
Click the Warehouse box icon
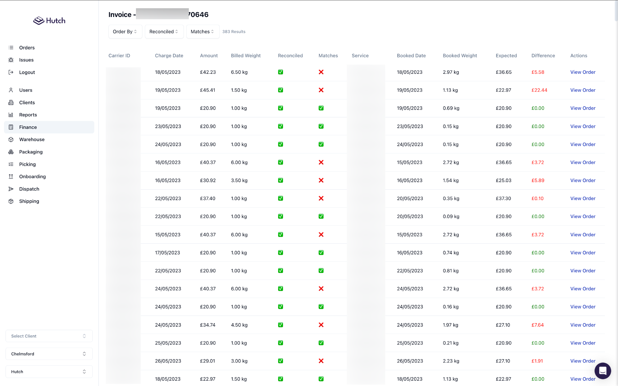click(x=11, y=140)
